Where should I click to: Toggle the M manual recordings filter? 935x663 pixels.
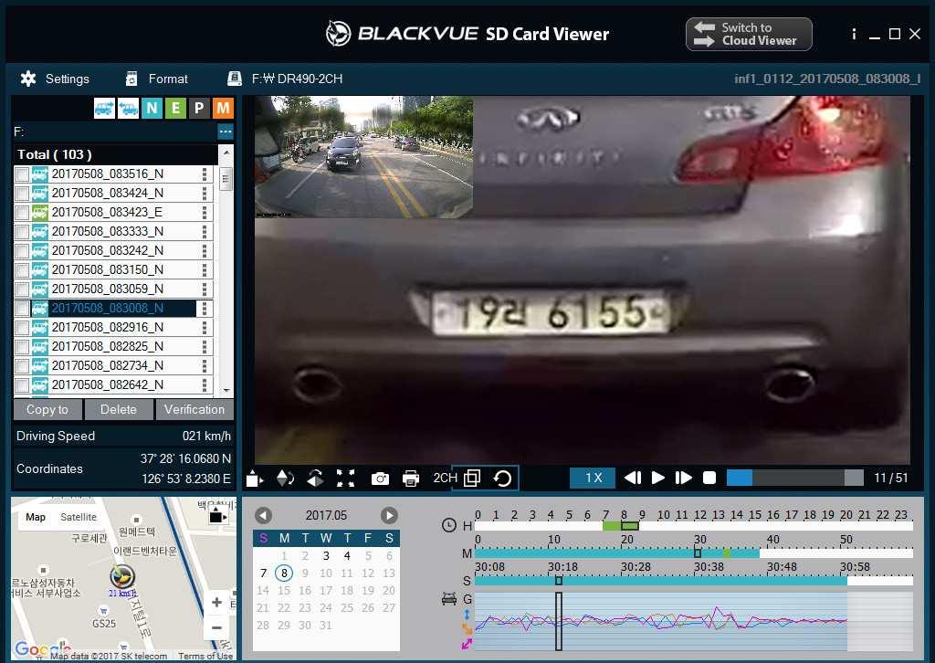[223, 108]
